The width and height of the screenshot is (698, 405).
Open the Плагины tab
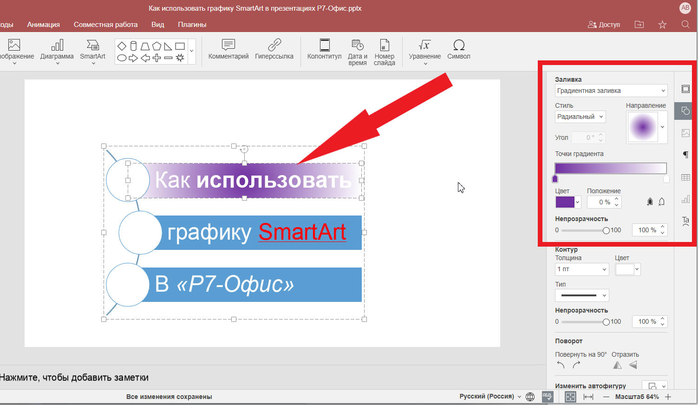[192, 25]
